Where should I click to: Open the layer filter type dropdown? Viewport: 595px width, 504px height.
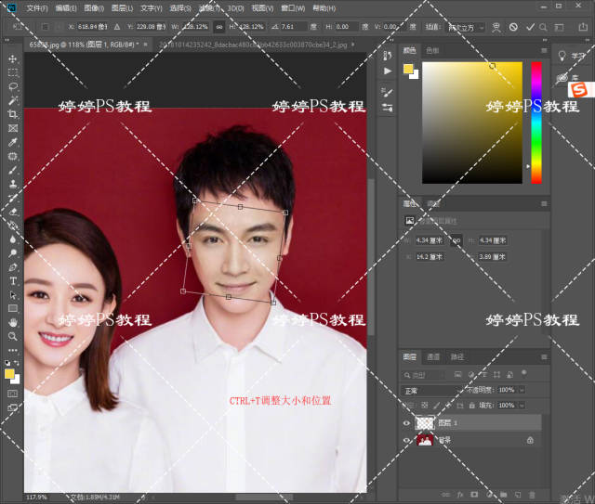[x=423, y=375]
